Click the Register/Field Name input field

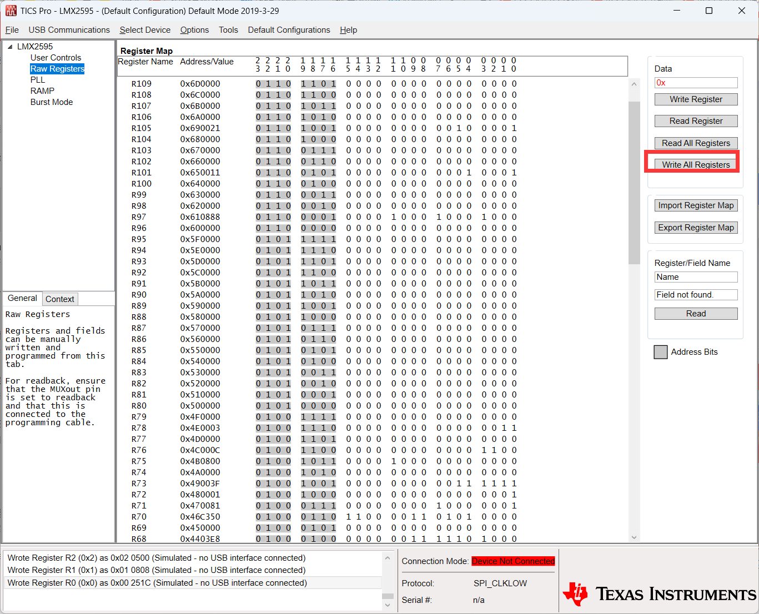click(x=696, y=277)
